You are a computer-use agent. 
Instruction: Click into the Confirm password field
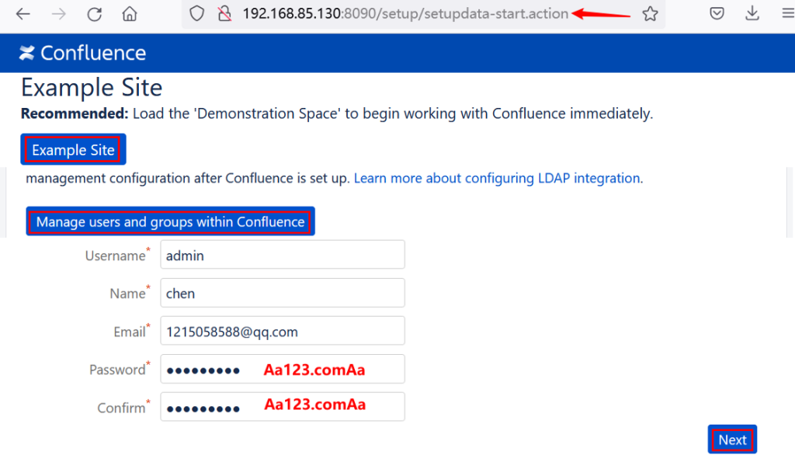[283, 407]
